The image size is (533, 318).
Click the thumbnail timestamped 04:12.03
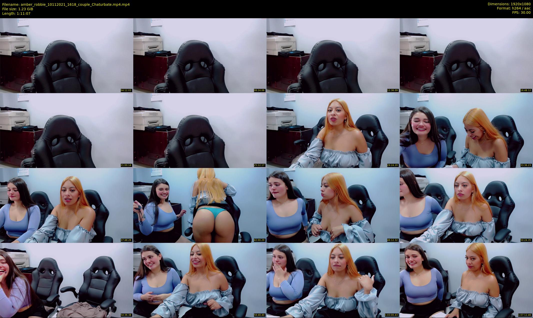(66, 55)
